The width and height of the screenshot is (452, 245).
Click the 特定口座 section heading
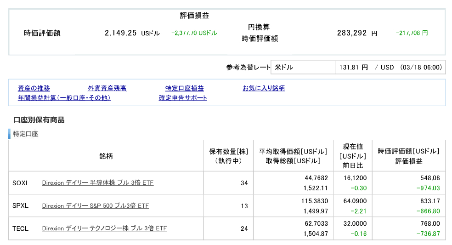26,134
